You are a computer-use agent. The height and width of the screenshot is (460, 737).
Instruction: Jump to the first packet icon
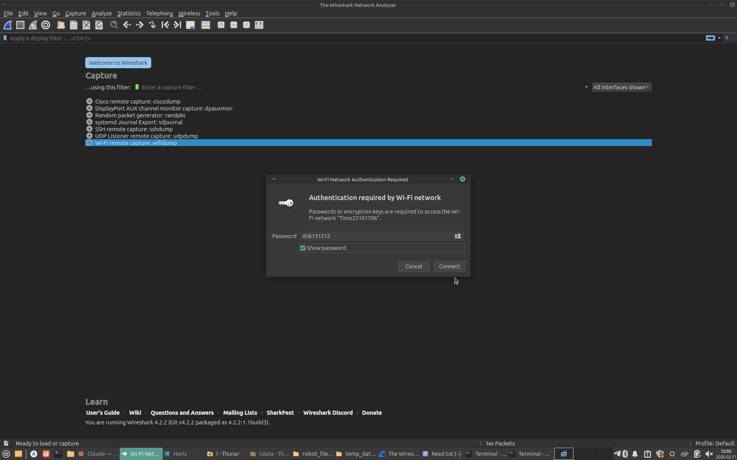tap(165, 25)
